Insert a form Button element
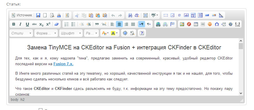Screen dimensions: 254x110 point(207,15)
